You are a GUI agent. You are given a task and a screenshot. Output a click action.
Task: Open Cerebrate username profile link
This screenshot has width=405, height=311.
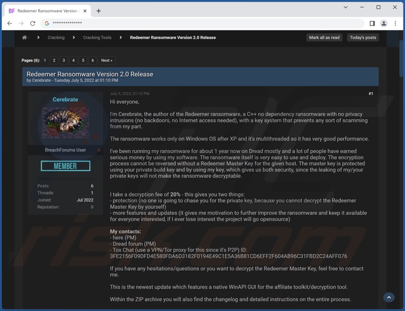point(65,99)
